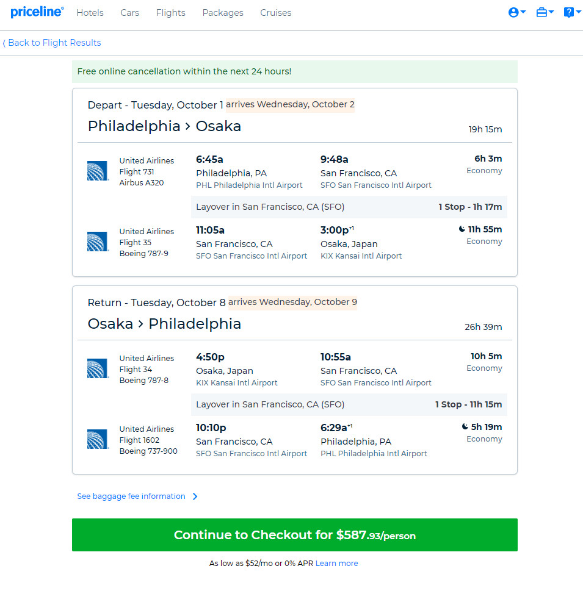Go back to Flight Results
Screen dimensions: 583x591
[x=52, y=43]
